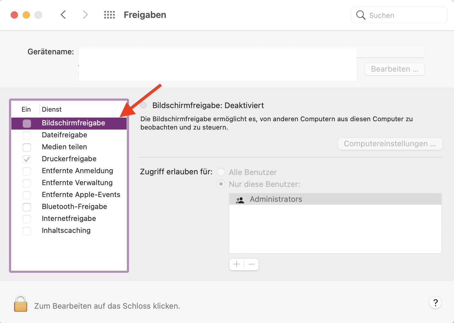The width and height of the screenshot is (454, 323).
Task: Enable the Bildschirmfreigabe checkbox
Action: (x=27, y=123)
